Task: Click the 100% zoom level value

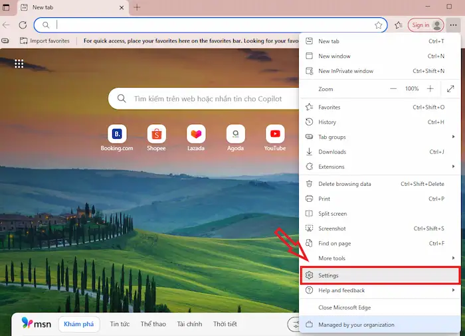Action: (x=412, y=89)
